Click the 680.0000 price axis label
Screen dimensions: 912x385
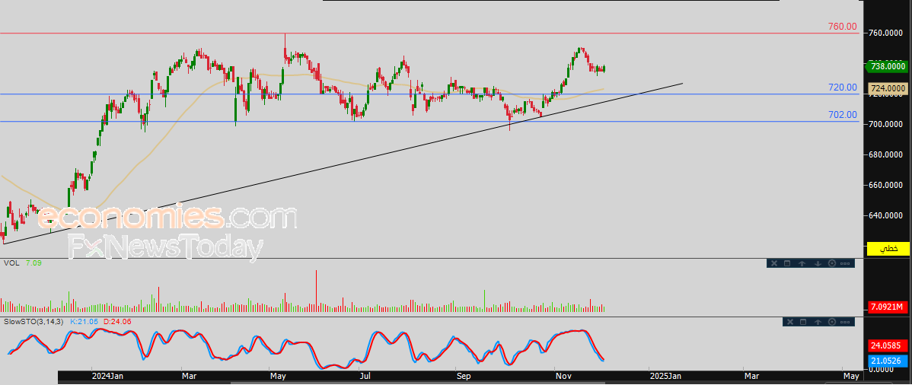click(x=885, y=154)
